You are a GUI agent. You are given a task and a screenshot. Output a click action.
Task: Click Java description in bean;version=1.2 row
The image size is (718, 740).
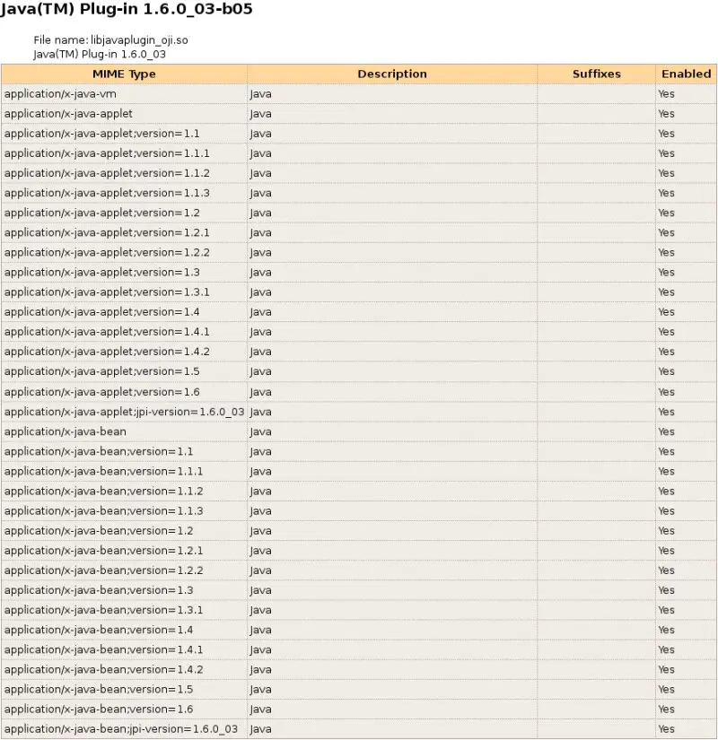pyautogui.click(x=261, y=530)
